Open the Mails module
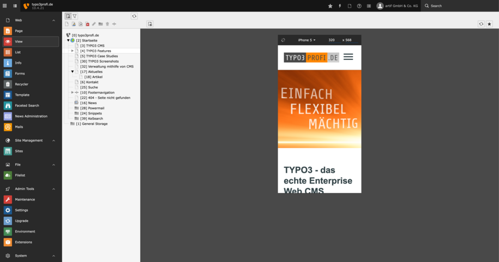Viewport: 499px width, 262px height. pyautogui.click(x=31, y=127)
